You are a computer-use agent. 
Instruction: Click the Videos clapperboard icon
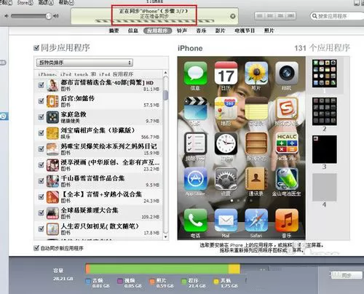(x=195, y=108)
